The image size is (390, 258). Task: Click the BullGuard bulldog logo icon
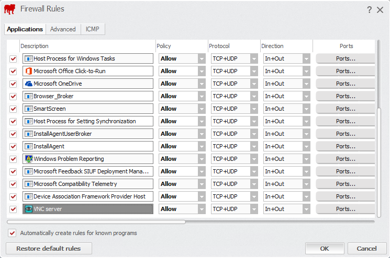[10, 9]
